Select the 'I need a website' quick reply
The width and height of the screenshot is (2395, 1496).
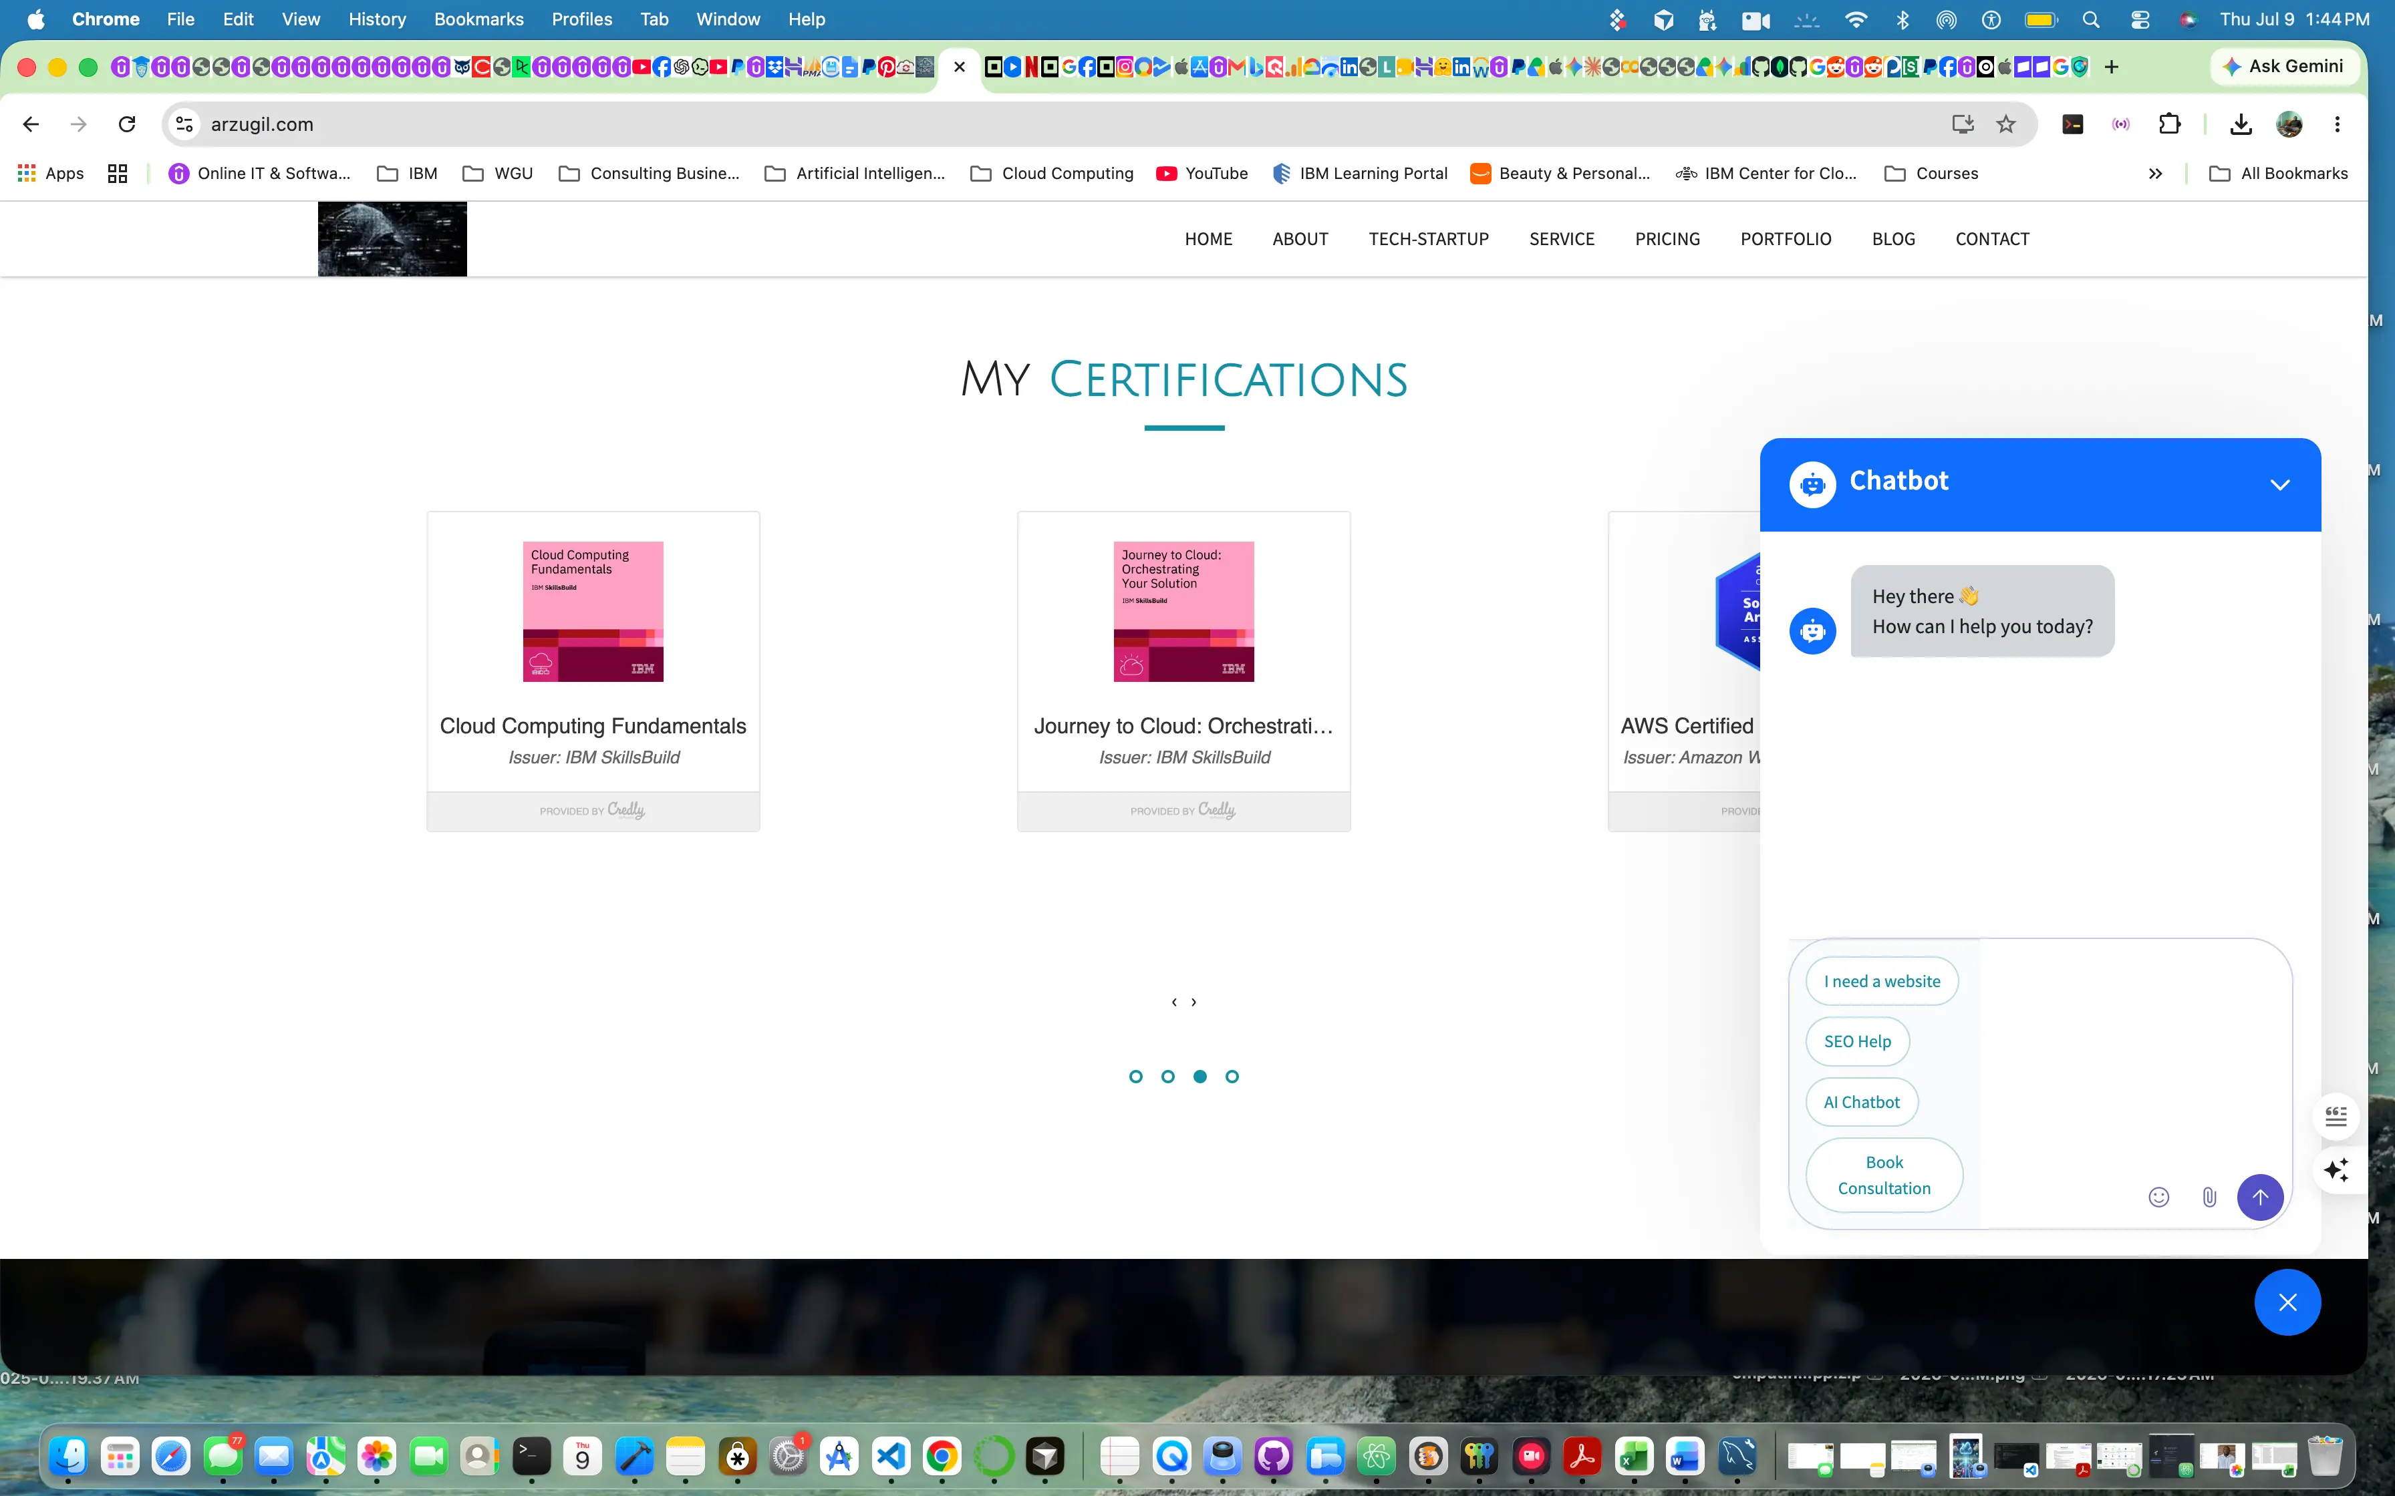coord(1881,982)
